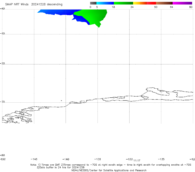
Task: Click the longitude label '-145'
Action: click(x=34, y=159)
